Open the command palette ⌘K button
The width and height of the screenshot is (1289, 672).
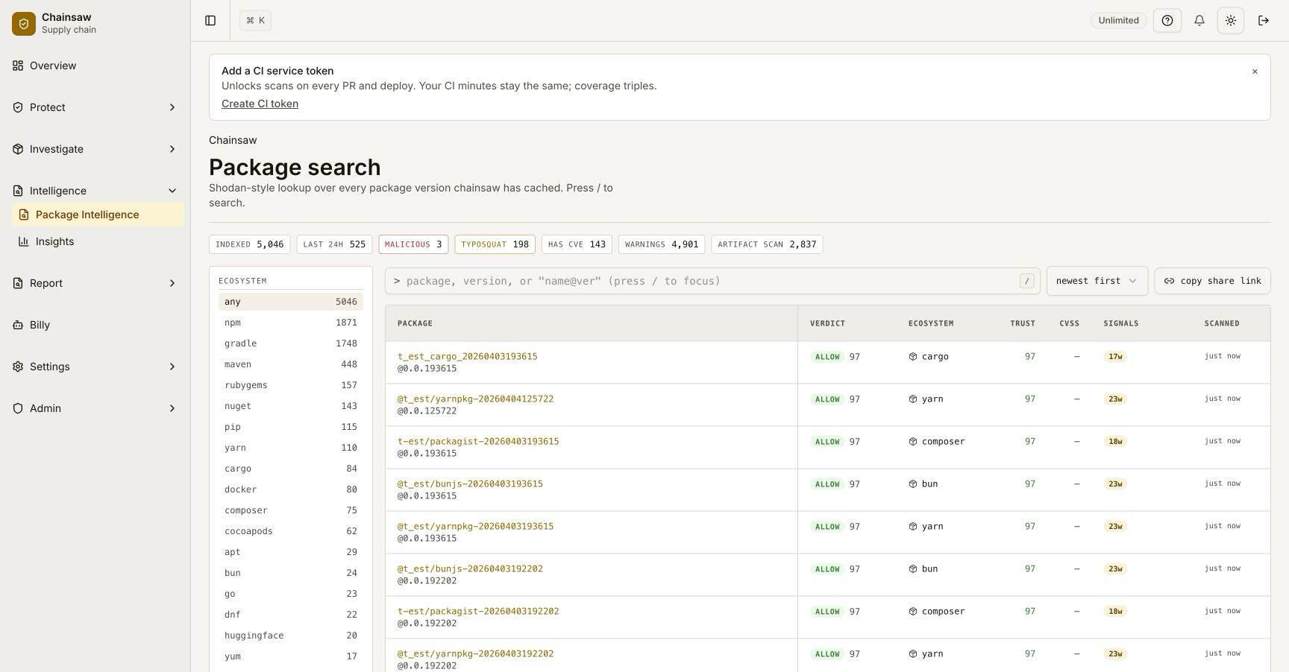click(255, 20)
